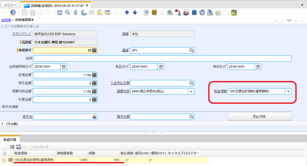
Task: Copy the record using the duplicate pages icon
Action: tap(33, 13)
